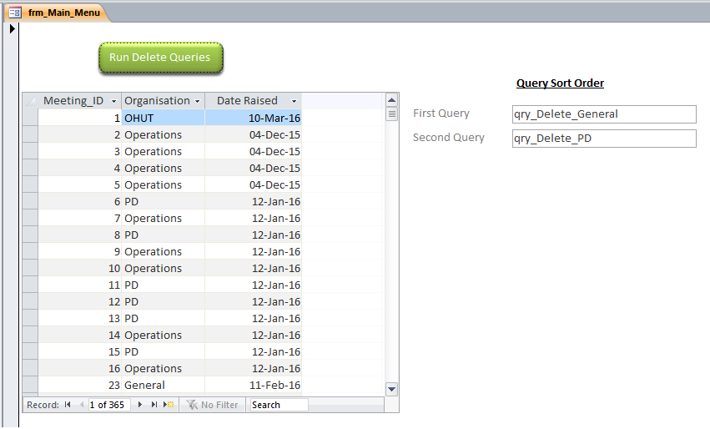710x429 pixels.
Task: Click the vertical scrollbar thumb
Action: tap(391, 114)
